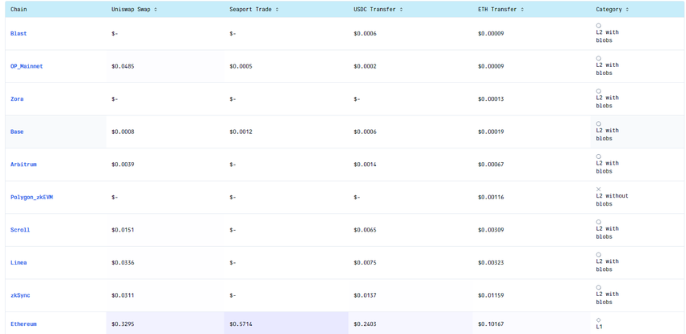This screenshot has width=686, height=334.
Task: Select Scroll ETH Transfer value $0.00309
Action: [491, 230]
